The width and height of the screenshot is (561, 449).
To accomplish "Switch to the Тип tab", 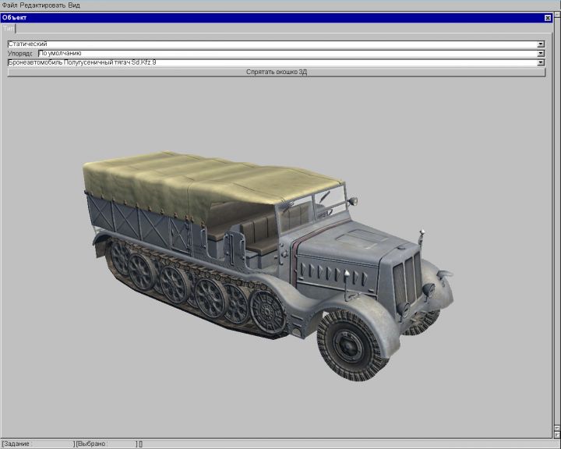I will (x=8, y=27).
